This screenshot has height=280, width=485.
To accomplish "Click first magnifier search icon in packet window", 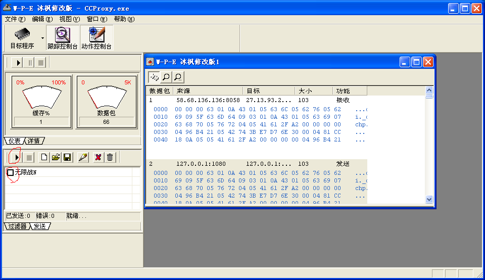I will point(166,77).
